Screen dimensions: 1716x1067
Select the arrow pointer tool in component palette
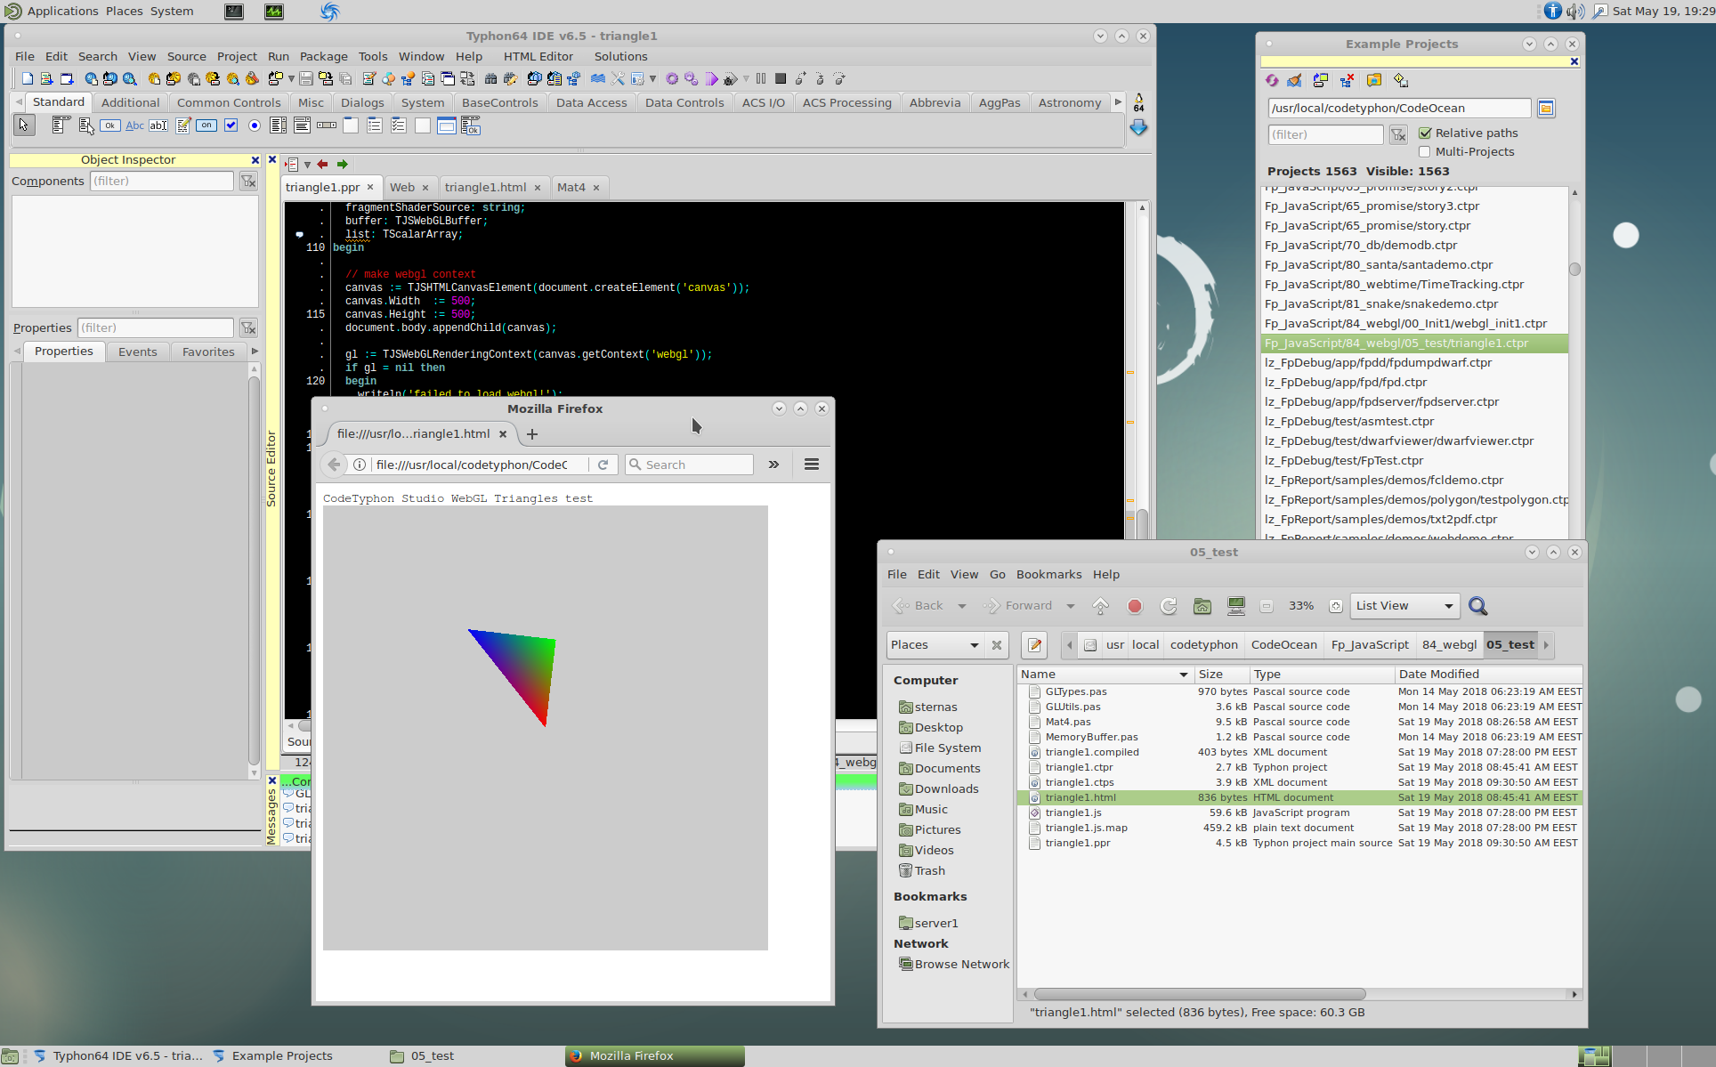coord(24,125)
